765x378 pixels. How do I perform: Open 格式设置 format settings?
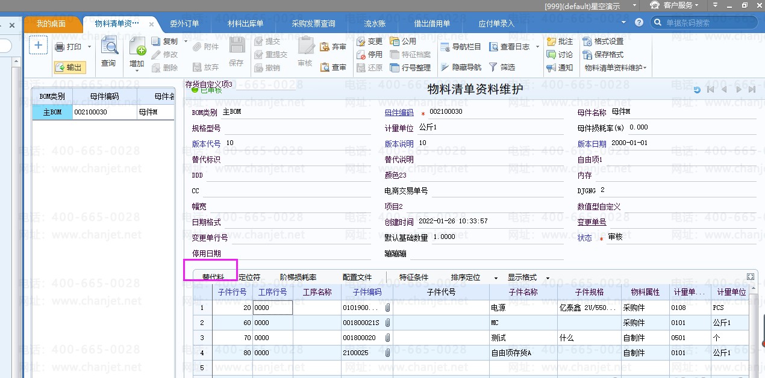603,42
